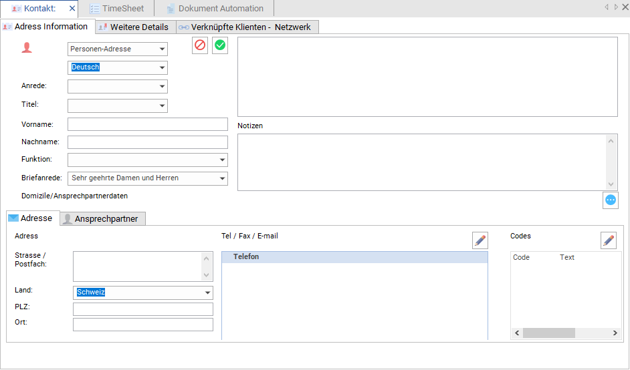Open the Personen-Adresse dropdown
The height and width of the screenshot is (370, 630).
point(117,49)
